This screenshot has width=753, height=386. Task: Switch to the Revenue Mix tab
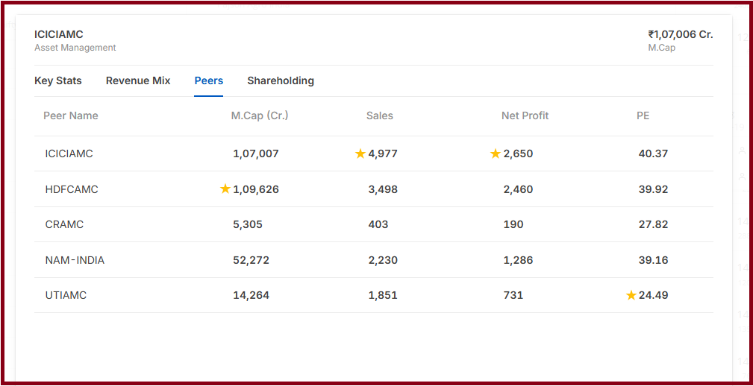(x=138, y=80)
